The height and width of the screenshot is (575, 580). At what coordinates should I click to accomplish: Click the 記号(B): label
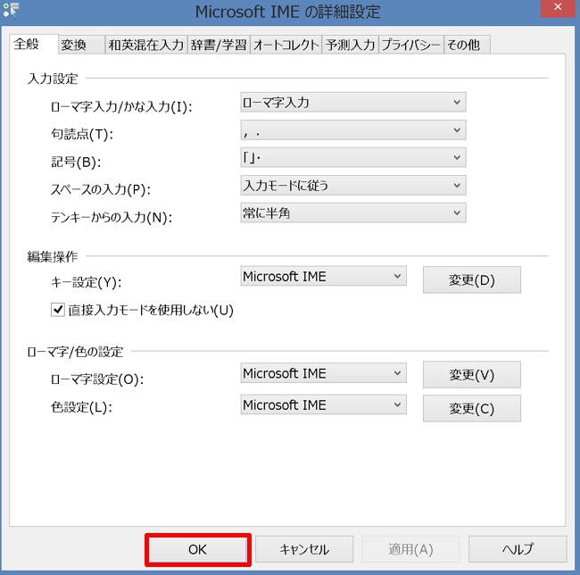click(x=76, y=162)
